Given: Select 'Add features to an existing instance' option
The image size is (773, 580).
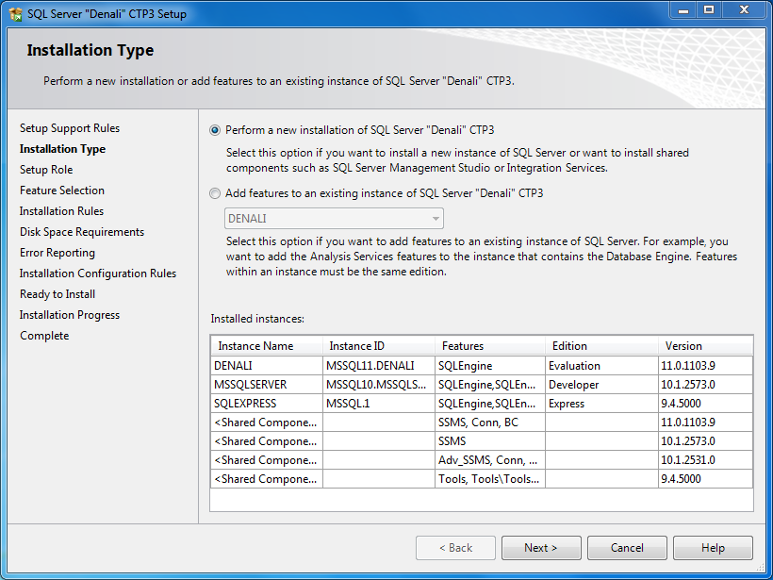Looking at the screenshot, I should point(215,193).
